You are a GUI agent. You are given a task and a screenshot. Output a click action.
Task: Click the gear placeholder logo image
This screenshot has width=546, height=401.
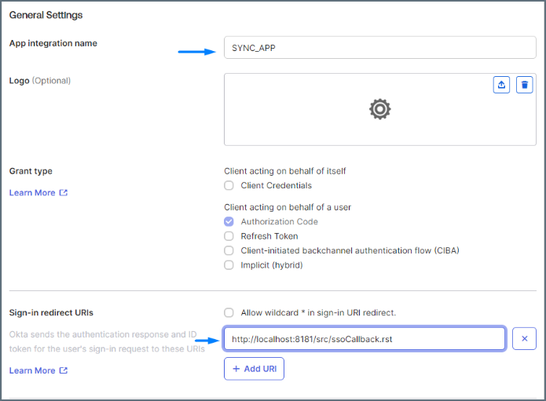[x=380, y=109]
